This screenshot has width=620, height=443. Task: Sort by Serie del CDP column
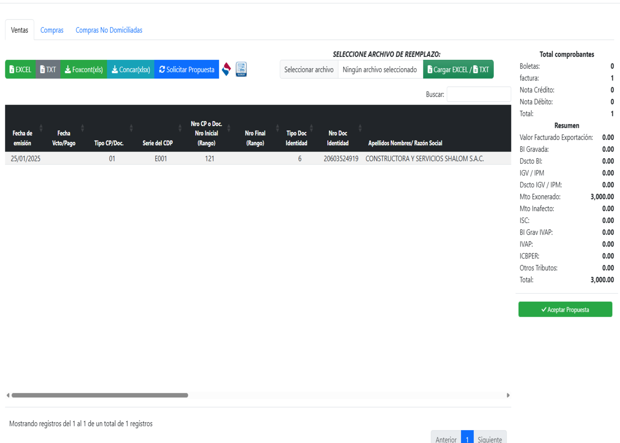(x=158, y=143)
